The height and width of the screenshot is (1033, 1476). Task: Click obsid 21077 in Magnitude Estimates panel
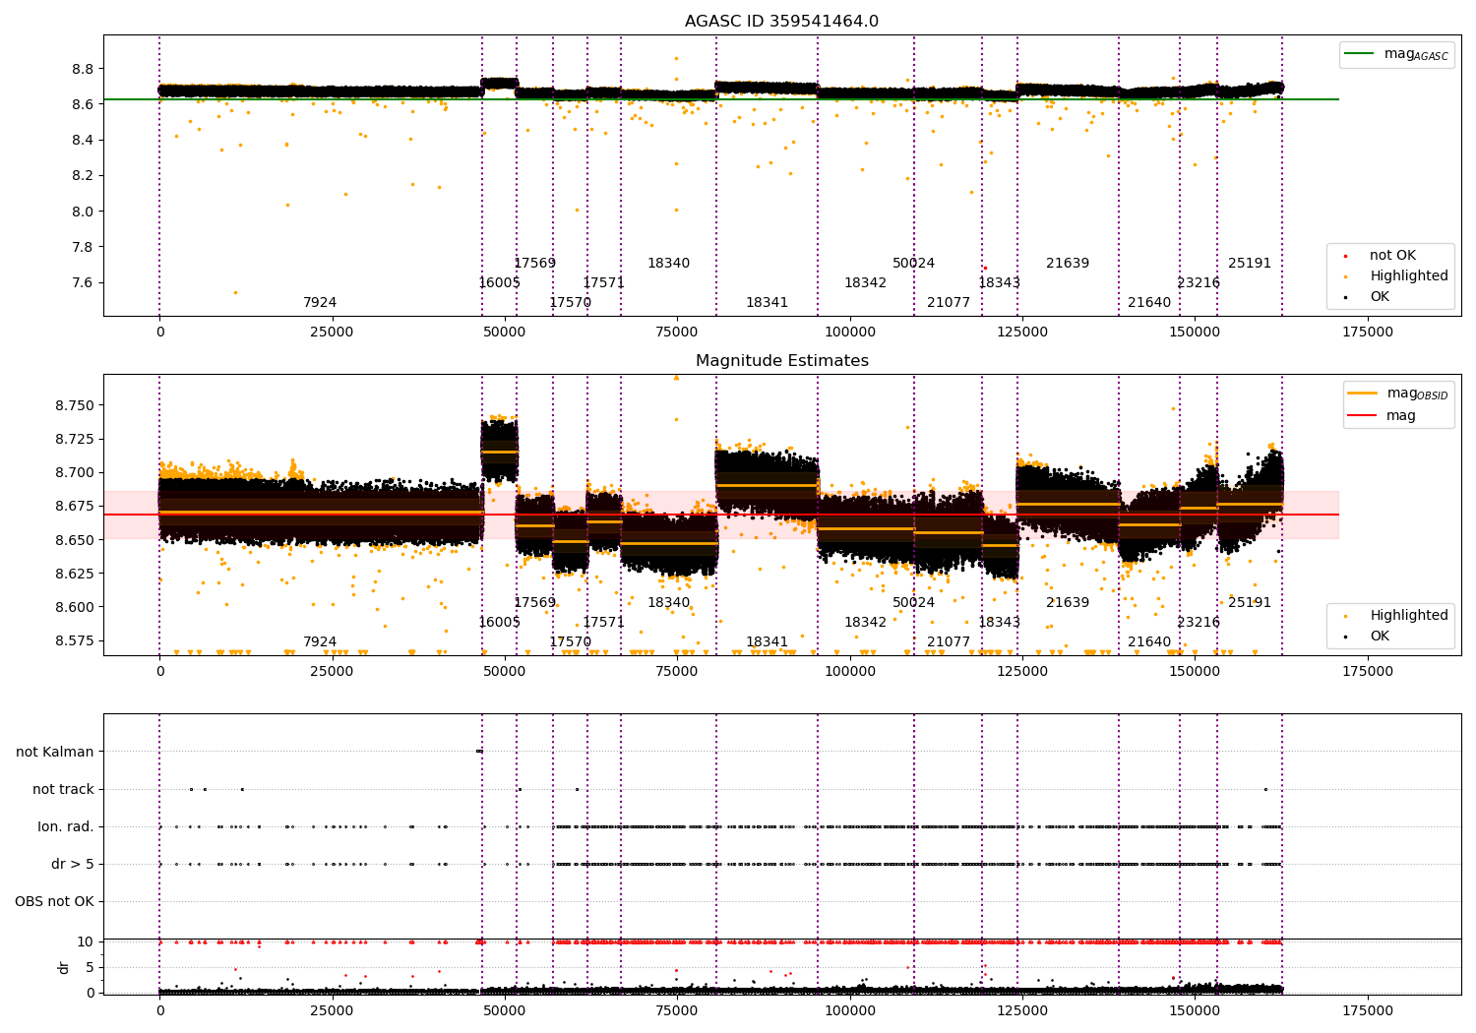coord(949,642)
